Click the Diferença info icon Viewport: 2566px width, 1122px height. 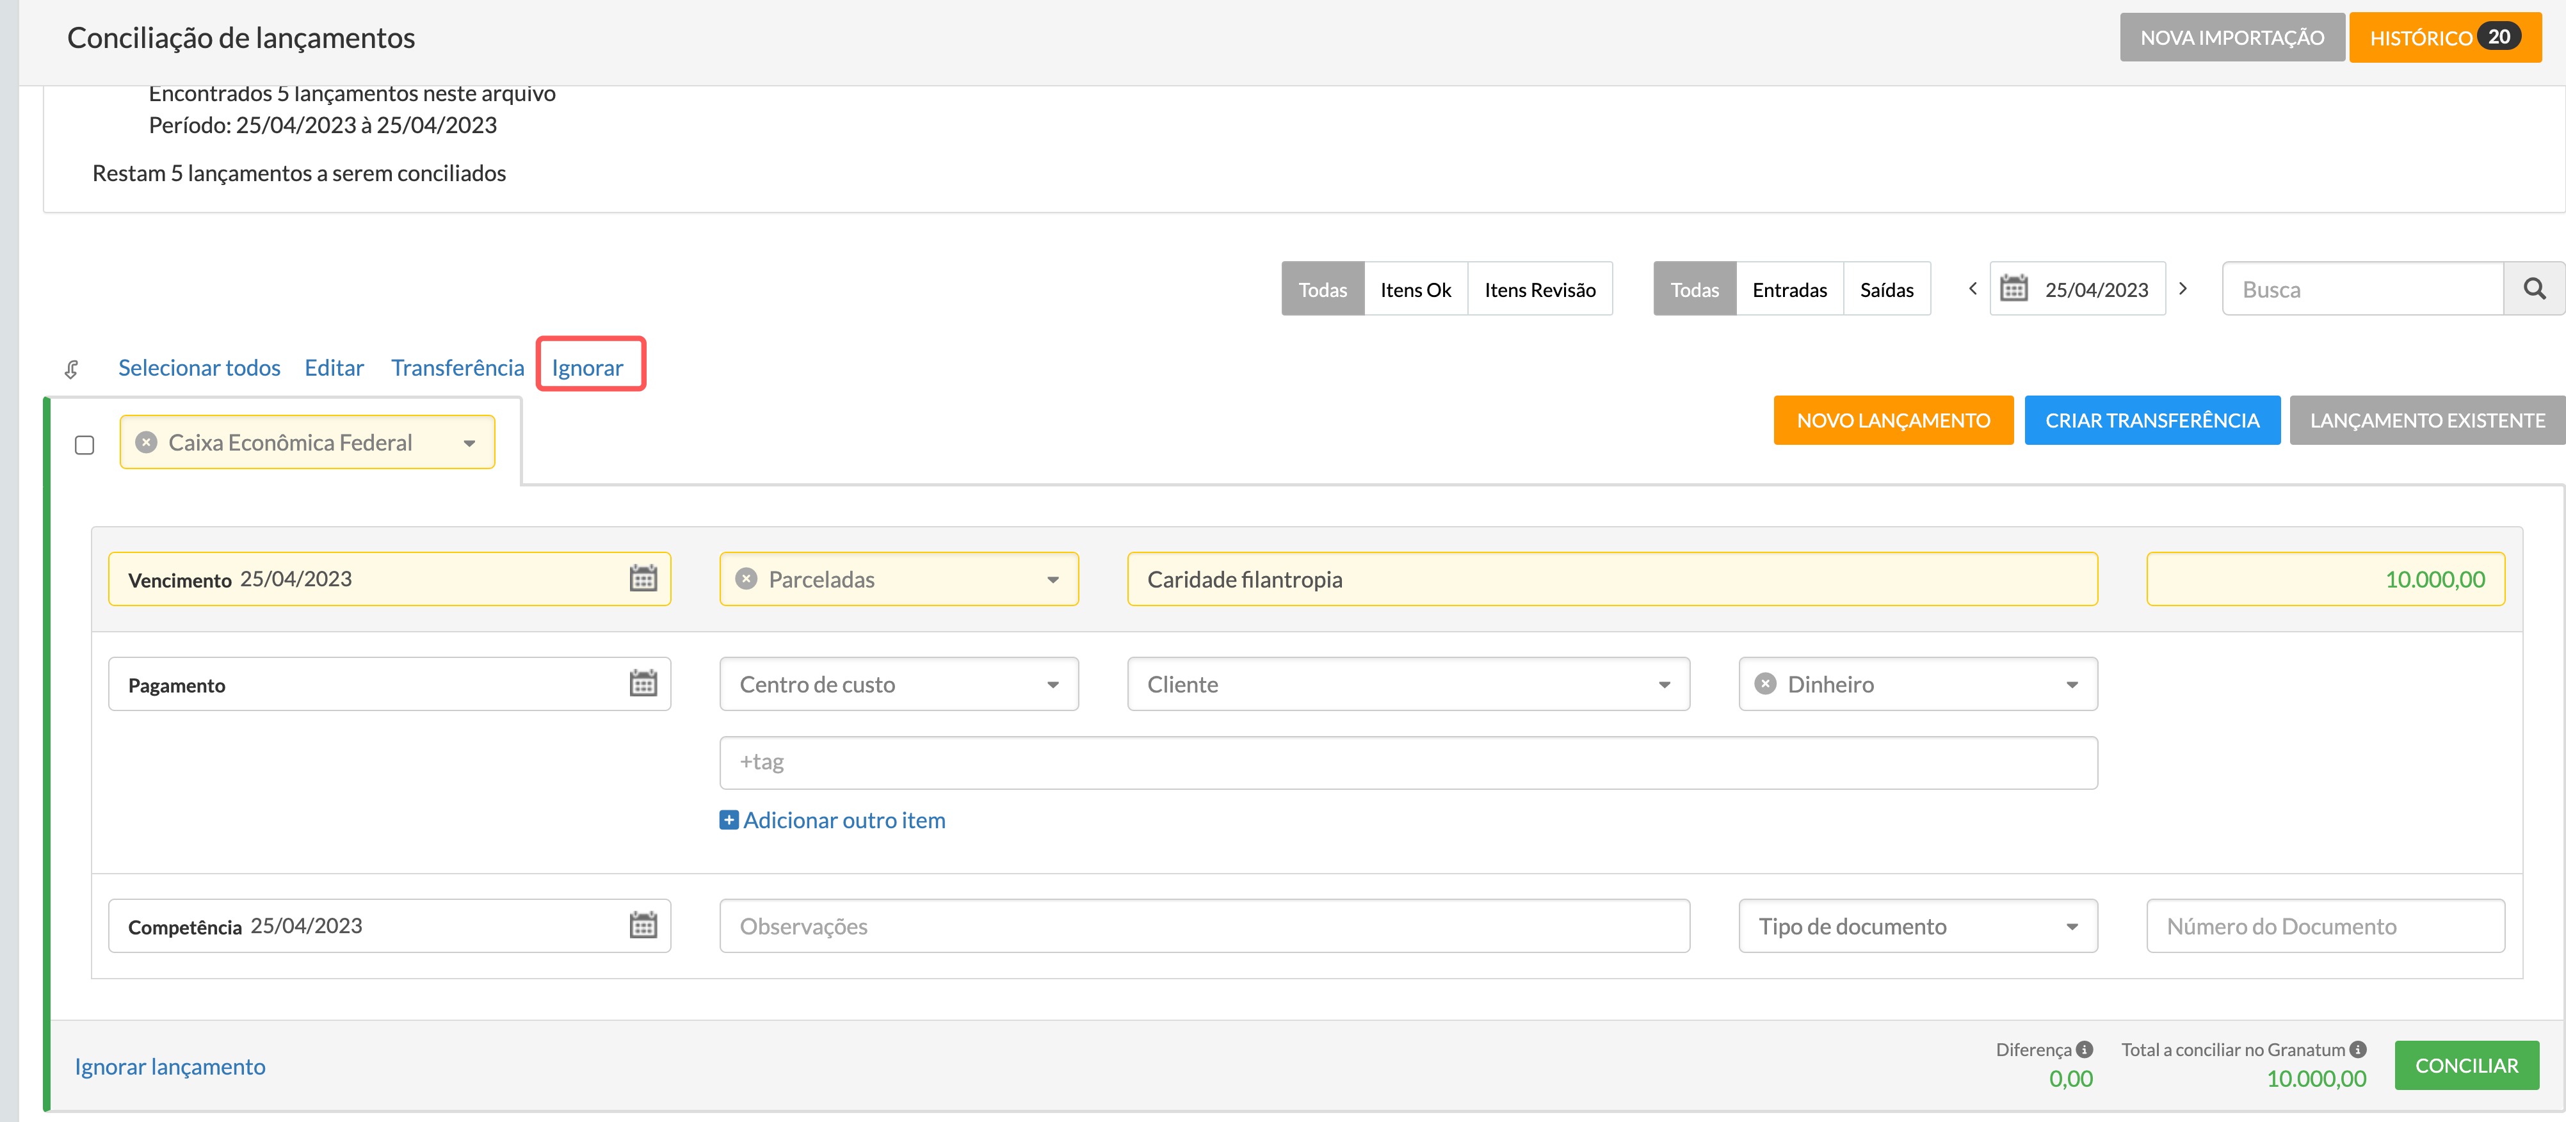point(2084,1049)
